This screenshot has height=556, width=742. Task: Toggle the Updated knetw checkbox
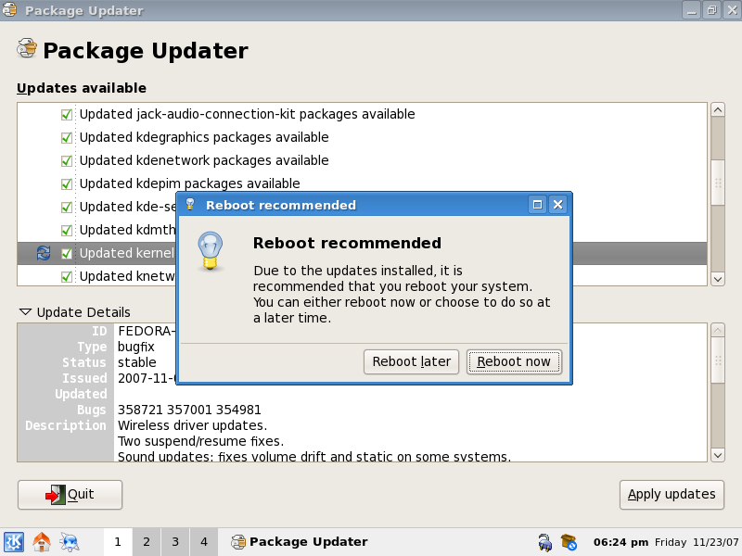67,276
